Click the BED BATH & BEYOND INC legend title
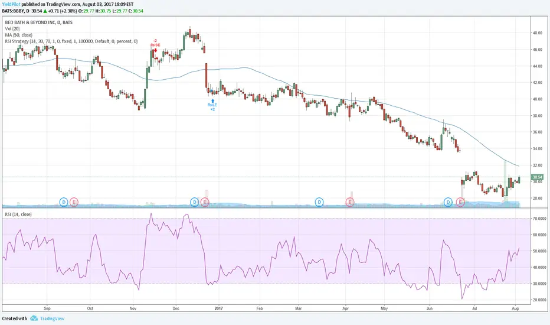Viewport: 550px width, 325px height. 38,22
